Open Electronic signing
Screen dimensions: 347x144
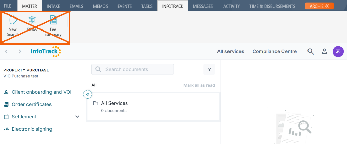(x=32, y=129)
